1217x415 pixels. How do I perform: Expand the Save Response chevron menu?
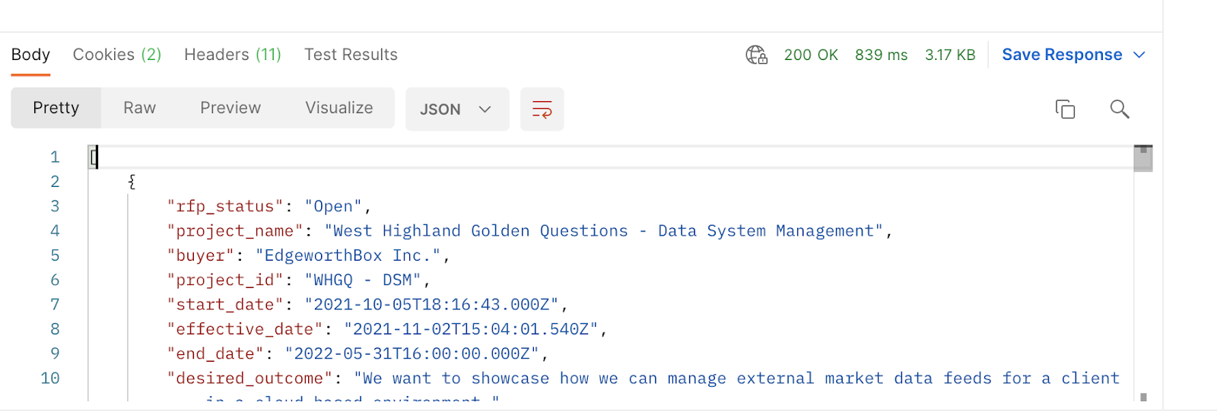(1139, 55)
